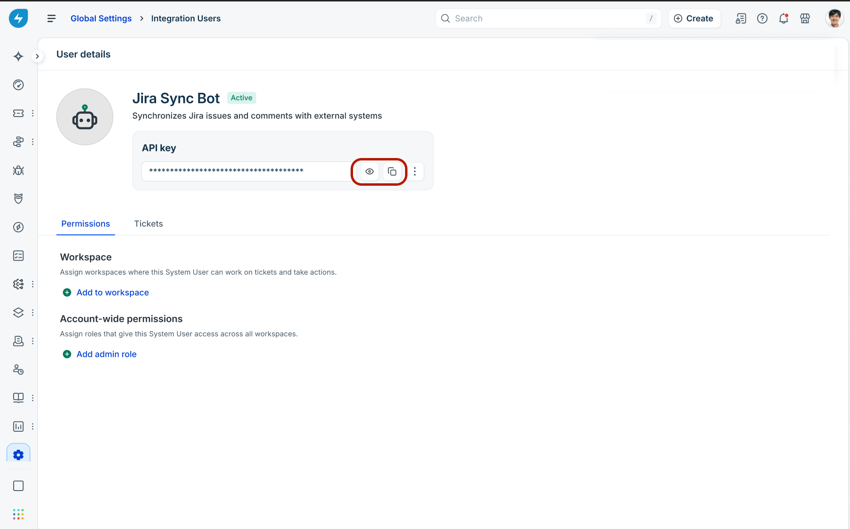Image resolution: width=850 pixels, height=529 pixels.
Task: Open the help question mark icon
Action: 762,18
